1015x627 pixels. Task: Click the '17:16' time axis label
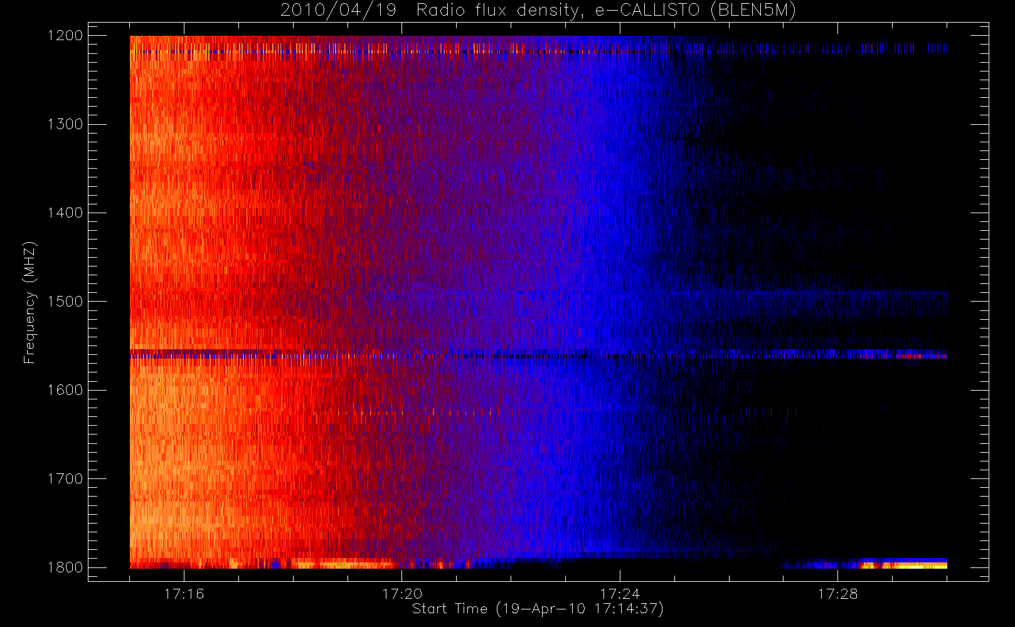[184, 594]
